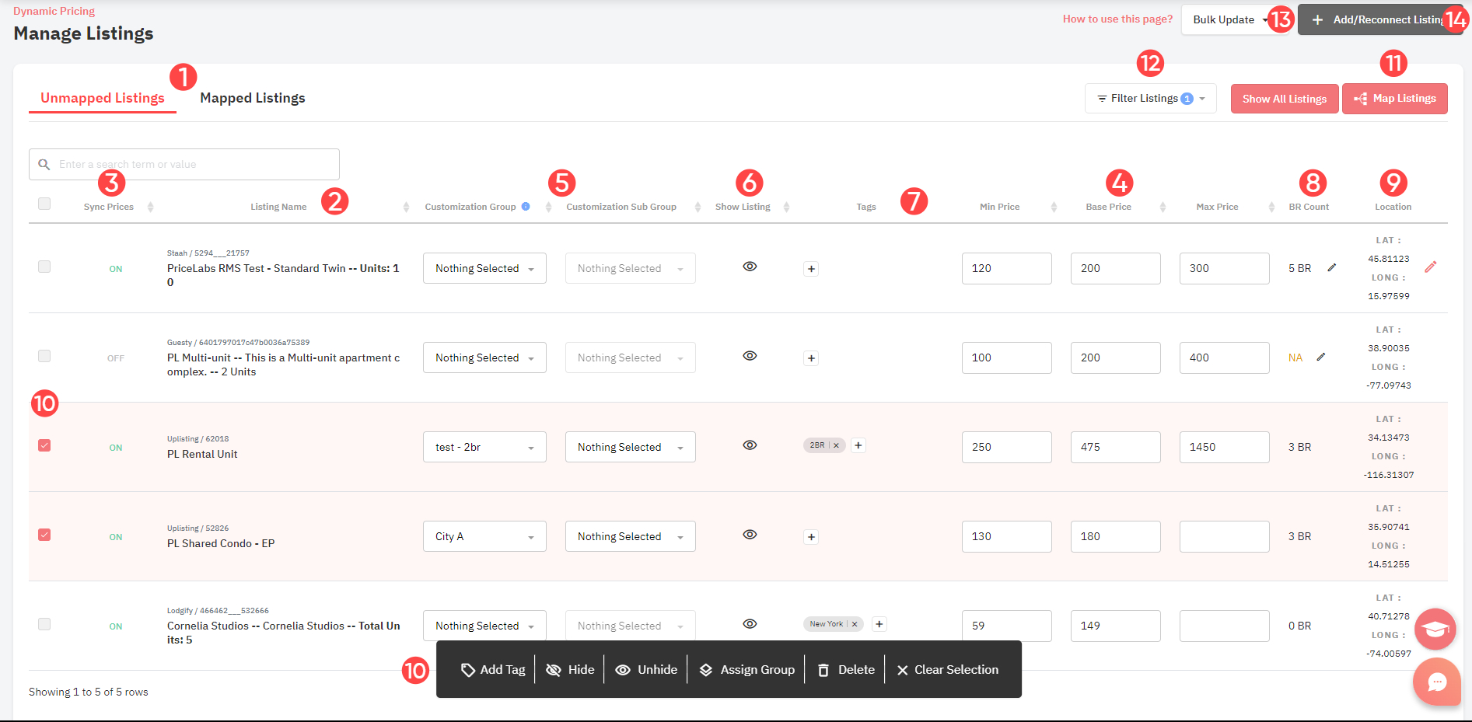Switch to the Mapped Listings tab
The height and width of the screenshot is (722, 1472).
point(252,97)
